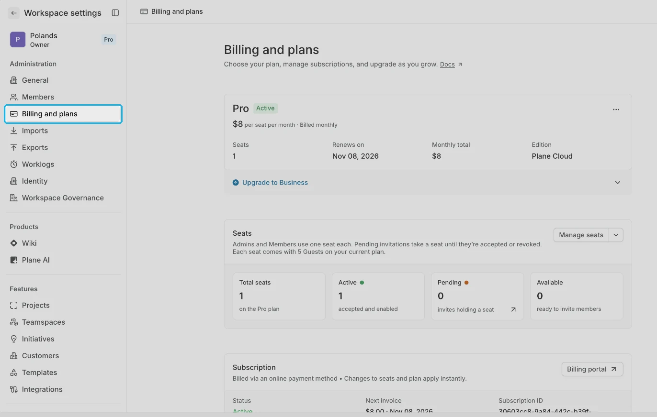Open pending invites arrow in Pending card
Screen dimensions: 657x417
click(x=513, y=309)
